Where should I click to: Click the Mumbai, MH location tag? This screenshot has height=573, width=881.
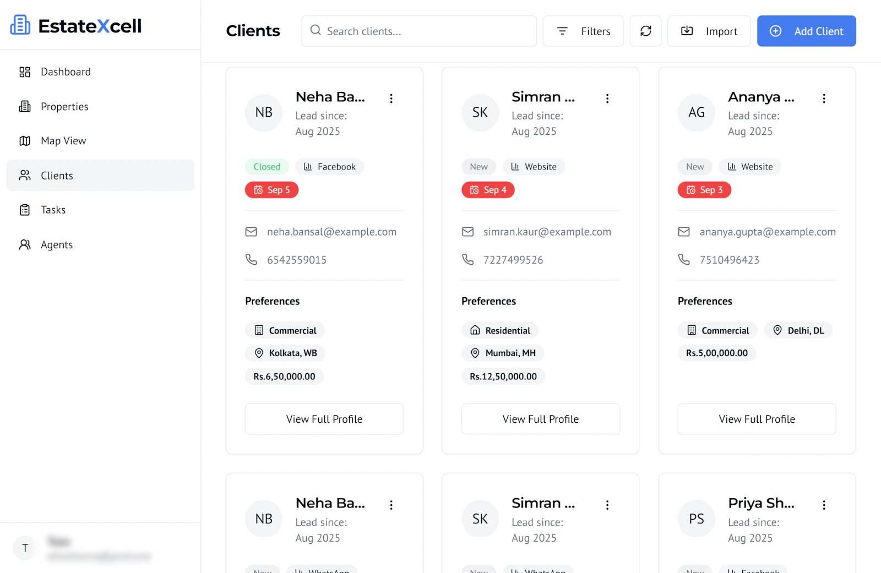click(503, 353)
